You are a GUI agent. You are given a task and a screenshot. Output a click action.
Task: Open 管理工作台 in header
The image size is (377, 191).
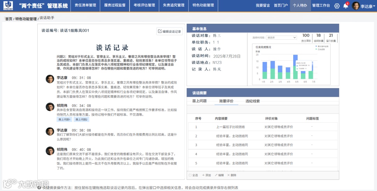click(x=321, y=6)
